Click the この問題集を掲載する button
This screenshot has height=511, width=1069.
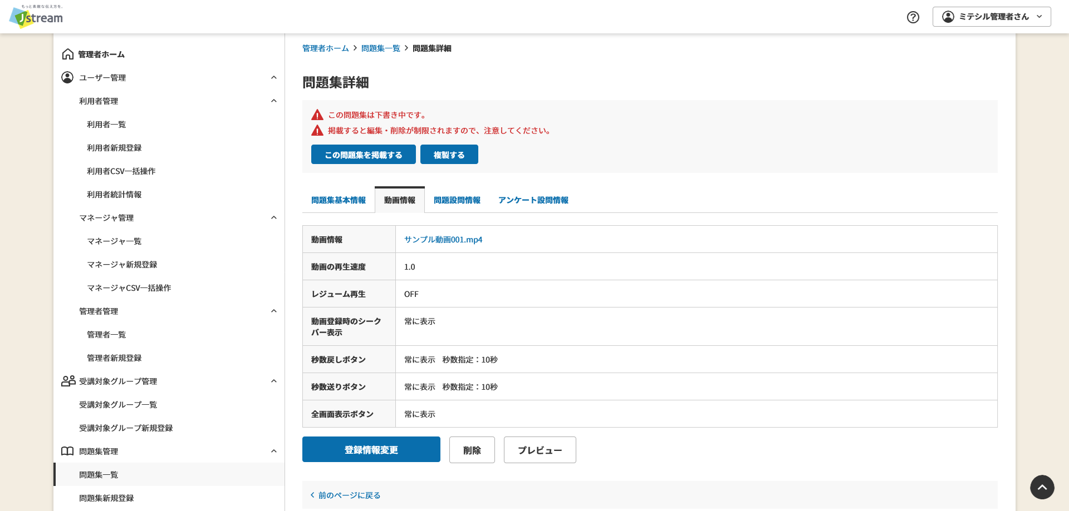364,155
